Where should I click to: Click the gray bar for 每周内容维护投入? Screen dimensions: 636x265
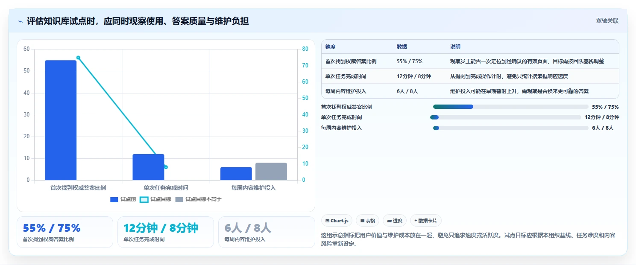click(271, 172)
